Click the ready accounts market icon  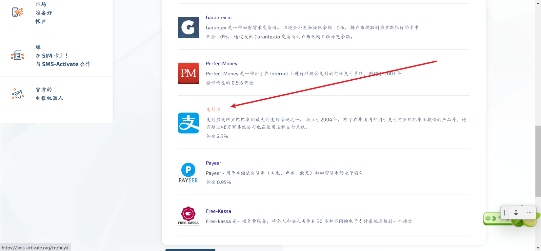[18, 12]
